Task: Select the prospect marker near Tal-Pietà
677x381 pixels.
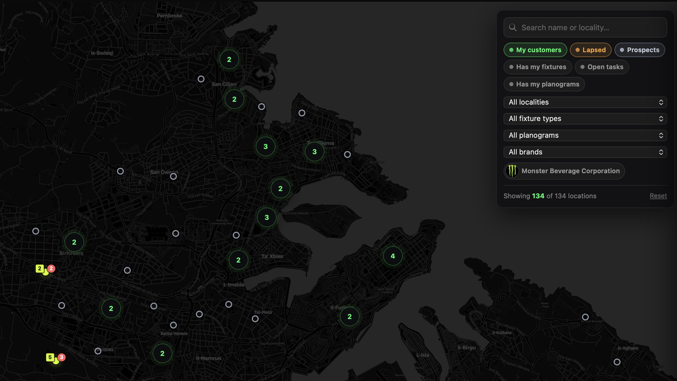Action: coord(255,319)
